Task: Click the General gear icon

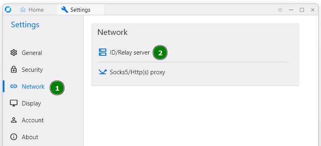Action: [x=14, y=53]
